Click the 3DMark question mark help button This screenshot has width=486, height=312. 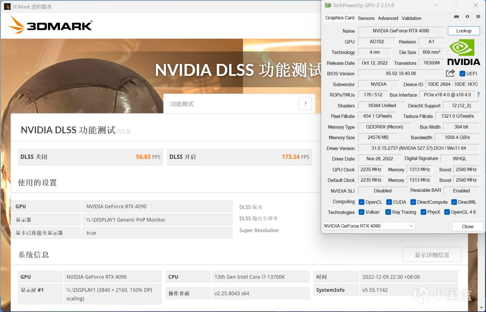305,104
